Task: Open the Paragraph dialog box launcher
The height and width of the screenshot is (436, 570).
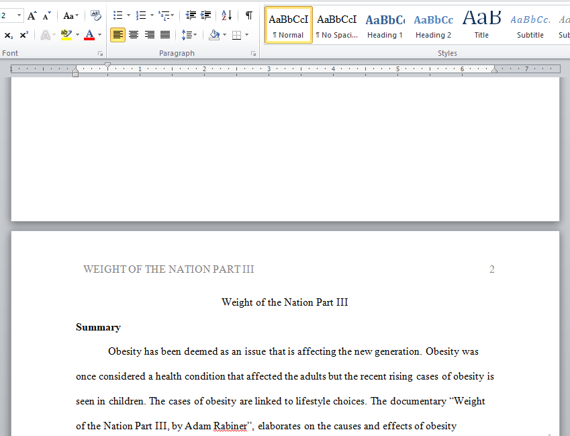Action: click(x=253, y=54)
